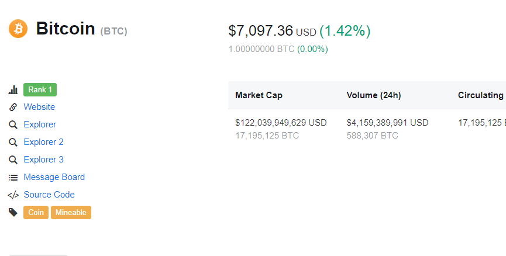This screenshot has width=506, height=256.
Task: Click the bar chart icon beside Rank 1
Action: click(13, 90)
